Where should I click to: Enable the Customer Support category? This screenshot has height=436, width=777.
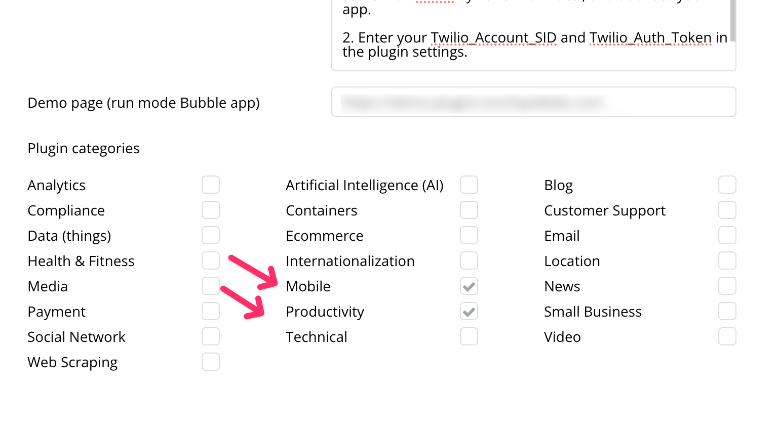click(x=727, y=210)
